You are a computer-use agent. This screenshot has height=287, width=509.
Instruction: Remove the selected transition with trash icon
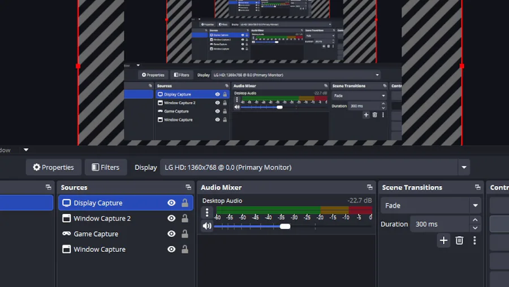click(x=459, y=240)
